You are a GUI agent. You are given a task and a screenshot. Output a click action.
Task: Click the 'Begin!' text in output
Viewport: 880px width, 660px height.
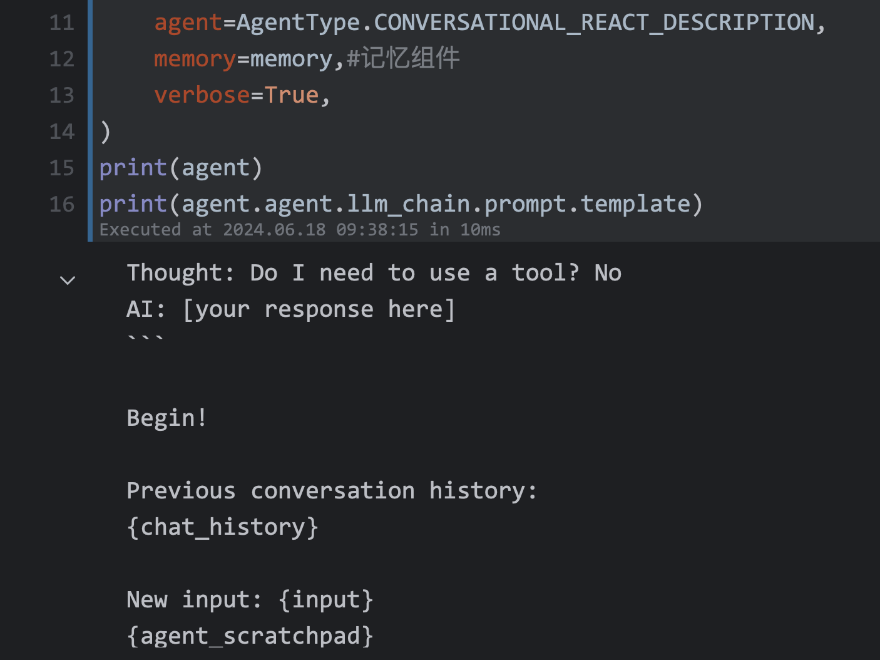tap(166, 418)
